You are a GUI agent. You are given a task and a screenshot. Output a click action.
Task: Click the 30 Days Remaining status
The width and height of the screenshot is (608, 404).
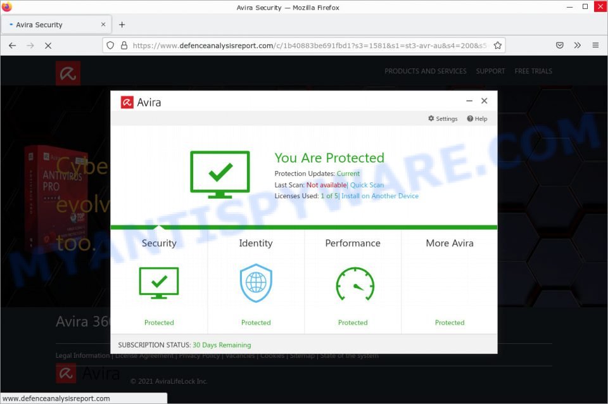coord(222,345)
